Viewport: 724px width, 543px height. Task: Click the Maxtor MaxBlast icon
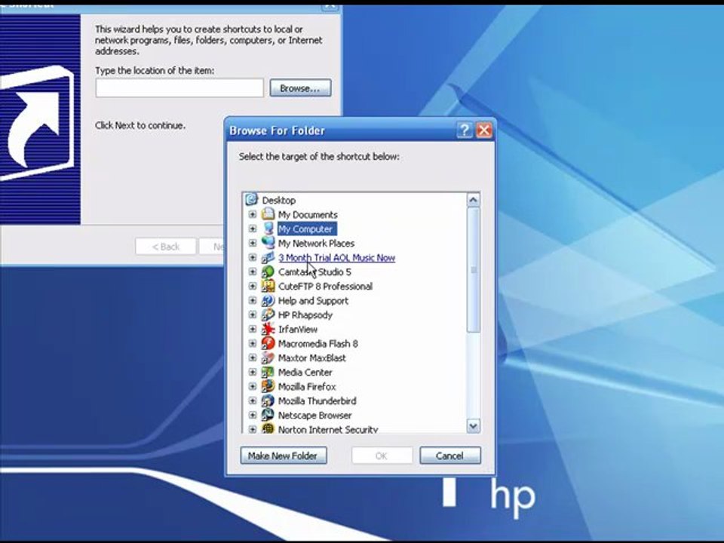pos(268,357)
